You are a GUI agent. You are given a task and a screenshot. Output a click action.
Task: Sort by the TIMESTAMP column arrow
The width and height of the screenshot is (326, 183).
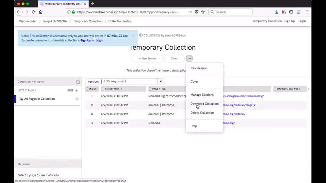pyautogui.click(x=122, y=89)
